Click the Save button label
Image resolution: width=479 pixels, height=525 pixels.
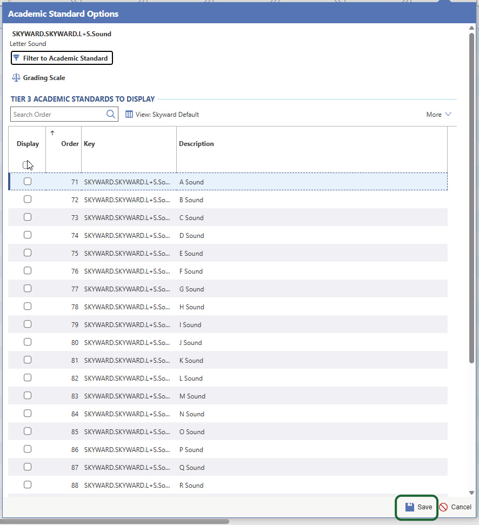point(424,507)
